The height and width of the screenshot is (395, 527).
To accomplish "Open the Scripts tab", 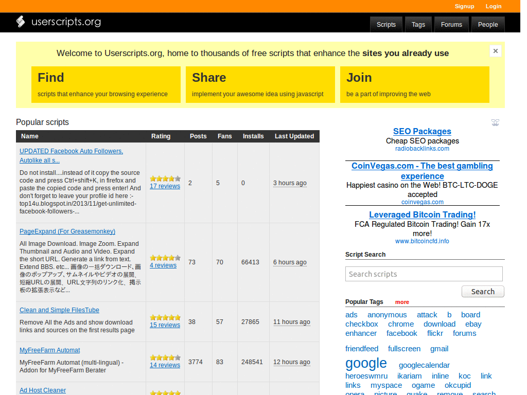I will [x=386, y=24].
